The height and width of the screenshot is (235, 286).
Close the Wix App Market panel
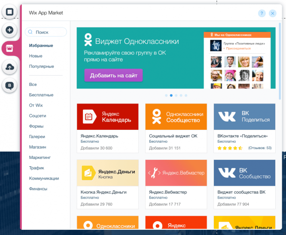tap(273, 13)
